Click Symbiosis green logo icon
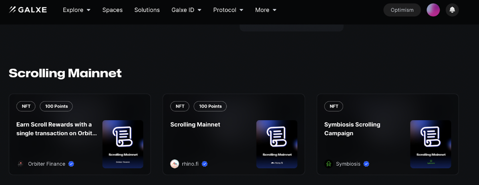Image resolution: width=479 pixels, height=185 pixels. tap(328, 164)
